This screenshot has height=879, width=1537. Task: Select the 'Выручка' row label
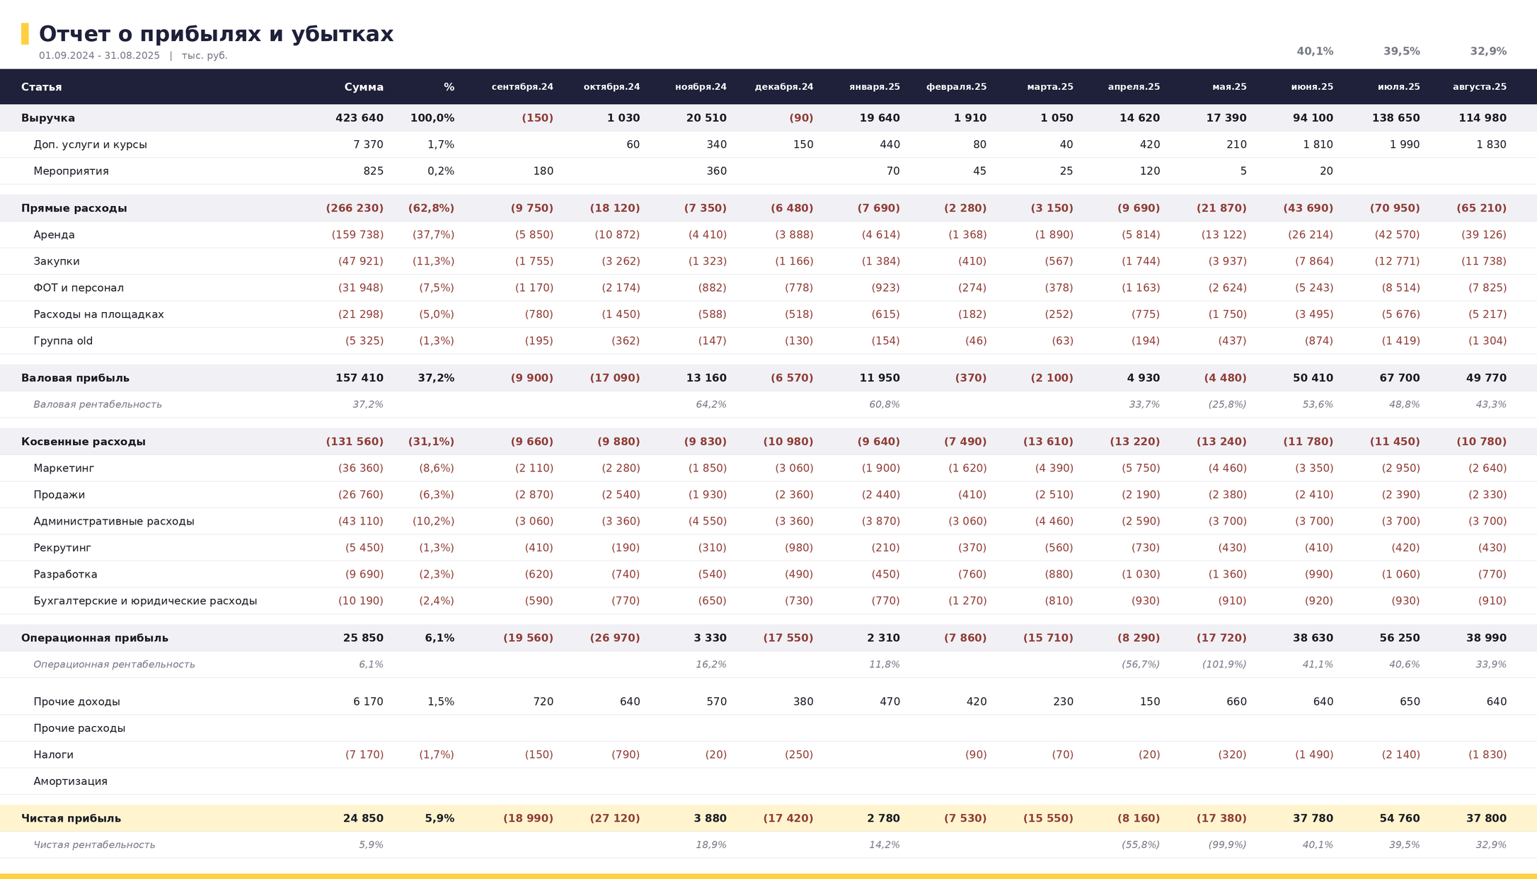[x=48, y=118]
